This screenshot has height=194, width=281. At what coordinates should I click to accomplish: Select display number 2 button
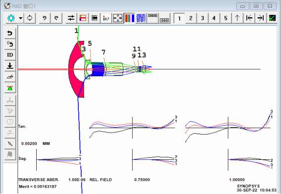[x=191, y=18]
